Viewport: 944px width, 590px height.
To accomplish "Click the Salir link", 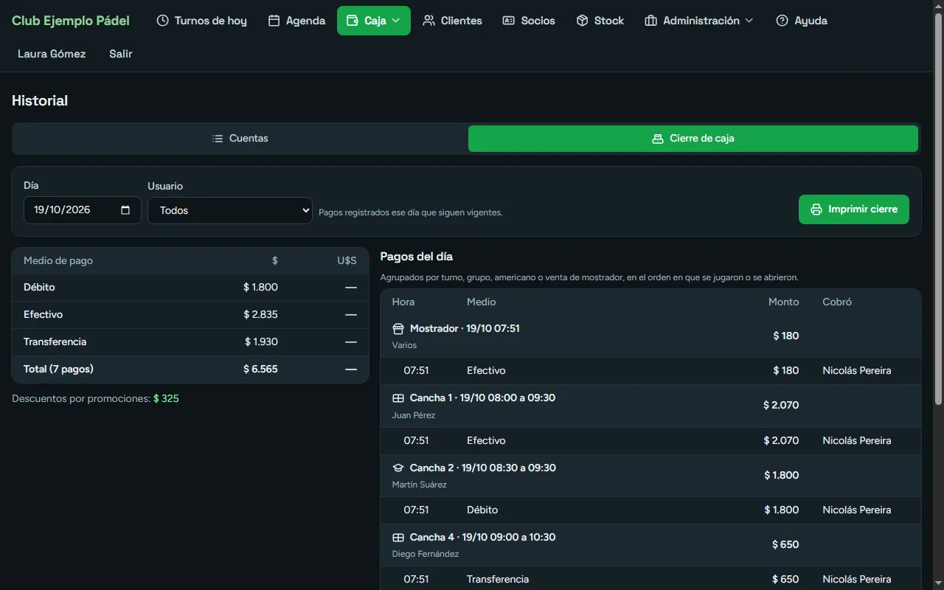I will [x=121, y=54].
